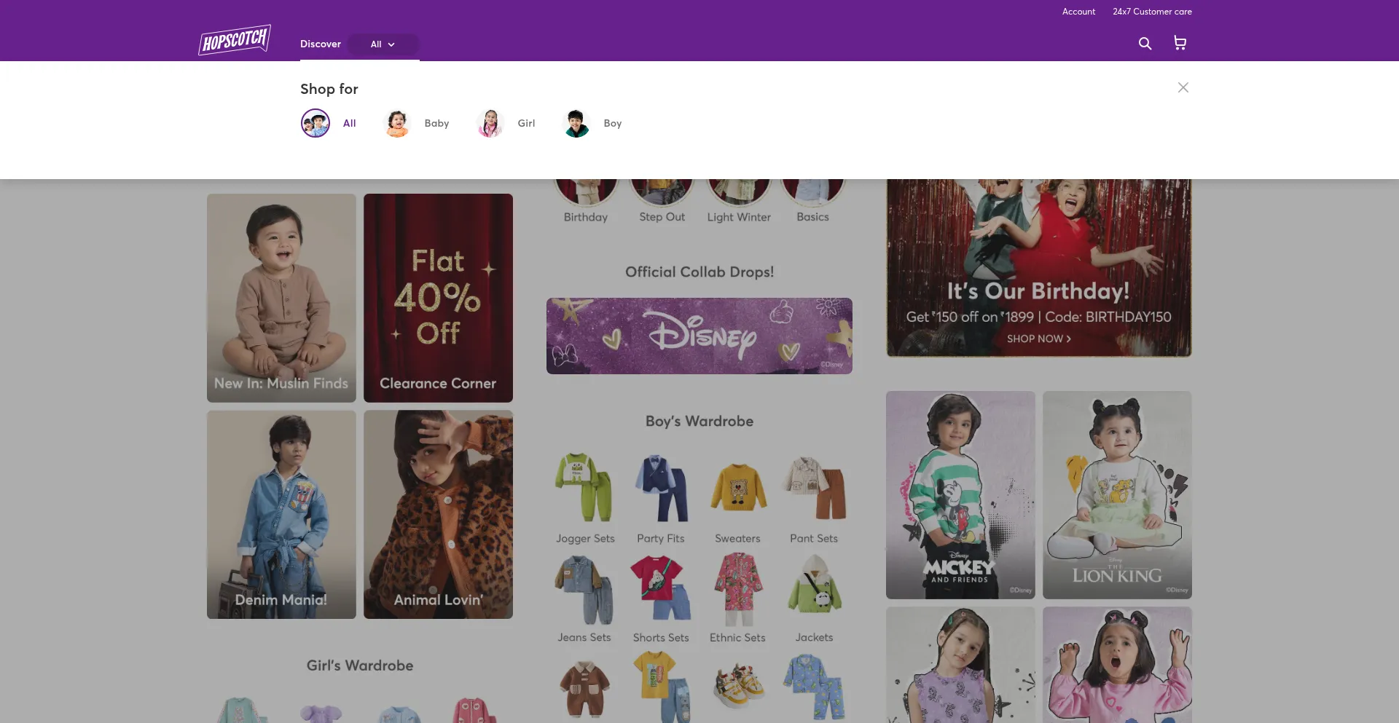
Task: Open New In: Muslin Finds card
Action: (281, 298)
